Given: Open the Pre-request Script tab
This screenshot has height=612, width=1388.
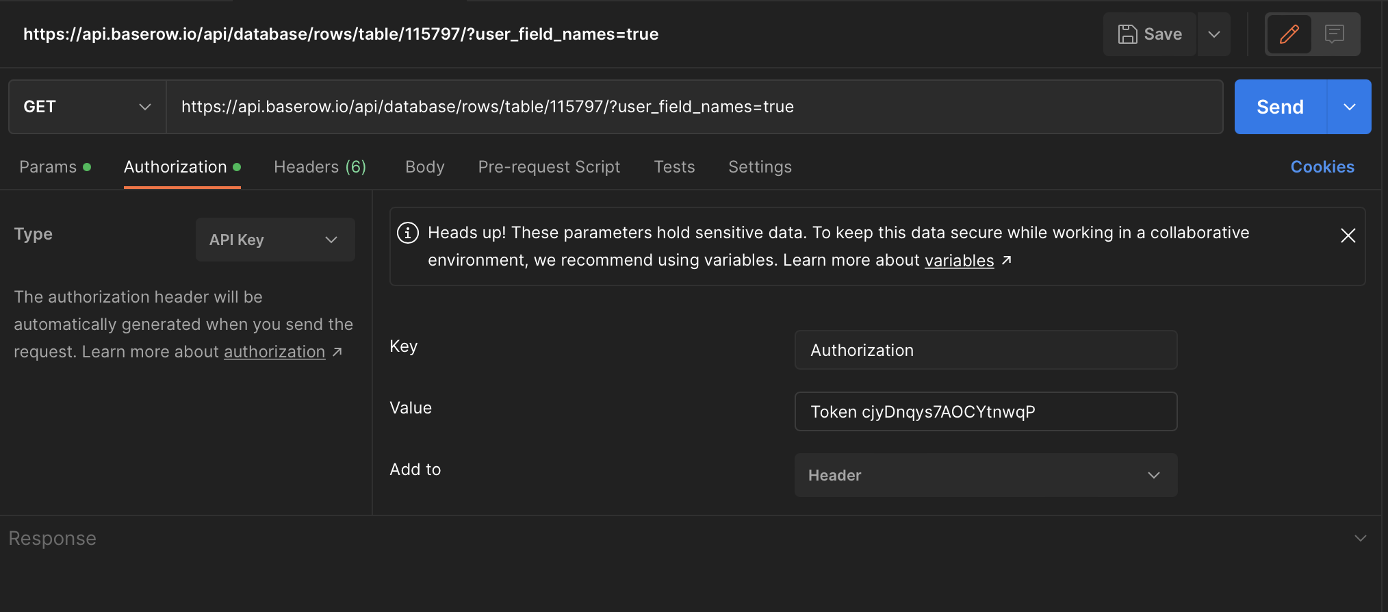Looking at the screenshot, I should pyautogui.click(x=549, y=167).
